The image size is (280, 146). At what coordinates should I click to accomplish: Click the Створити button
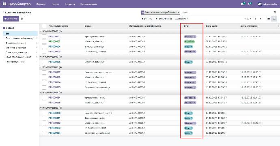click(11, 19)
